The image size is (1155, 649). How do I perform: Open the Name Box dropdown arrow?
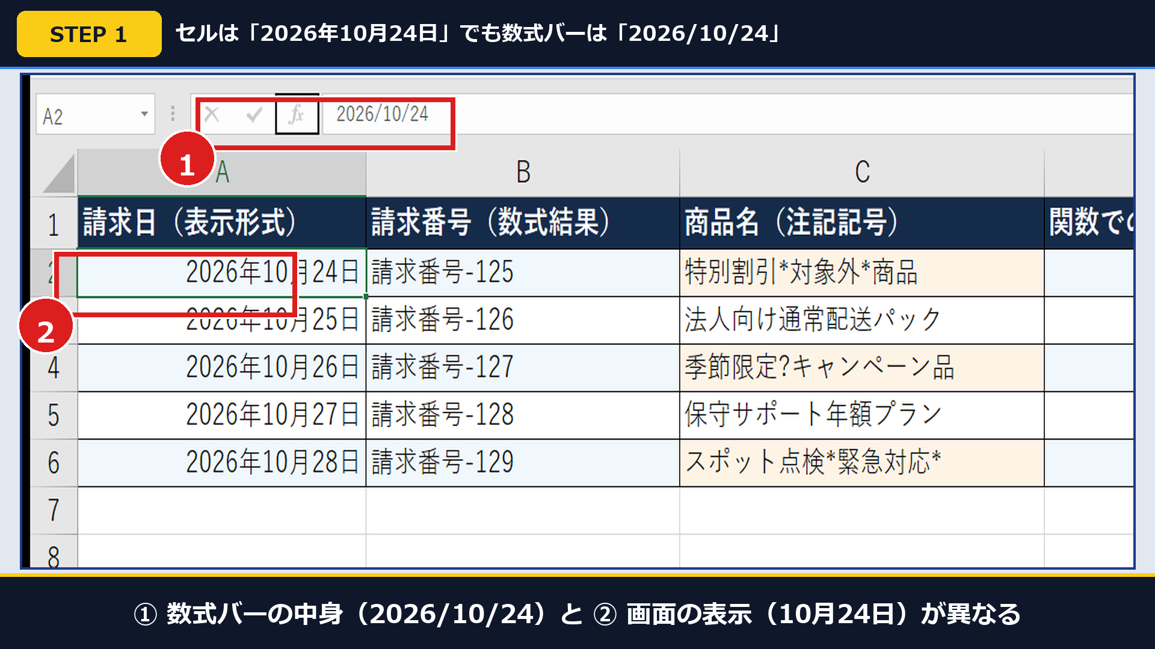(144, 114)
